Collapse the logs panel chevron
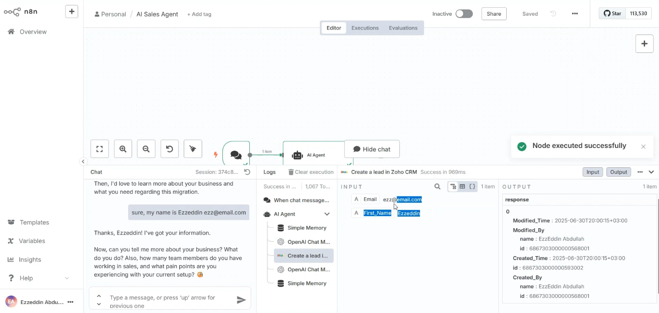 [x=651, y=172]
